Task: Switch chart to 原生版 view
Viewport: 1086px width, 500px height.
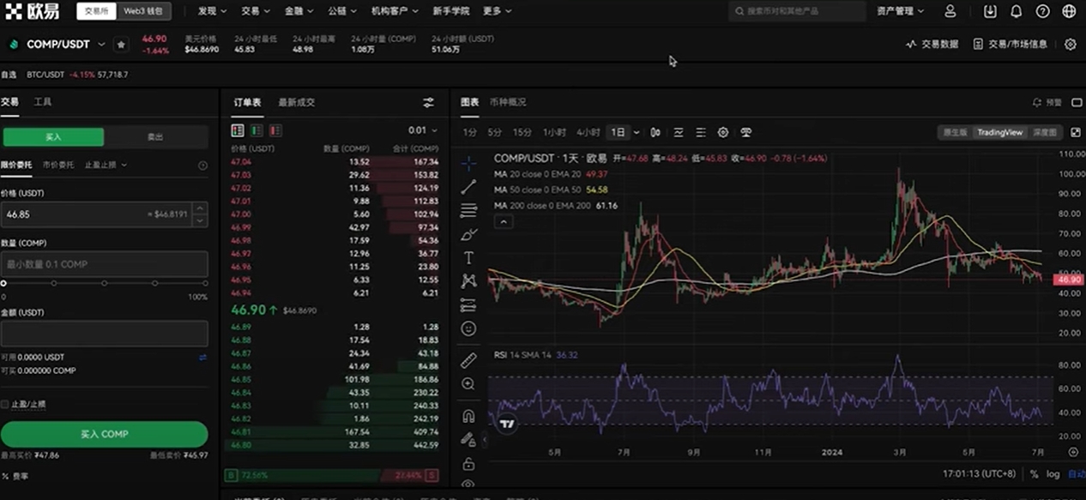Action: click(956, 132)
